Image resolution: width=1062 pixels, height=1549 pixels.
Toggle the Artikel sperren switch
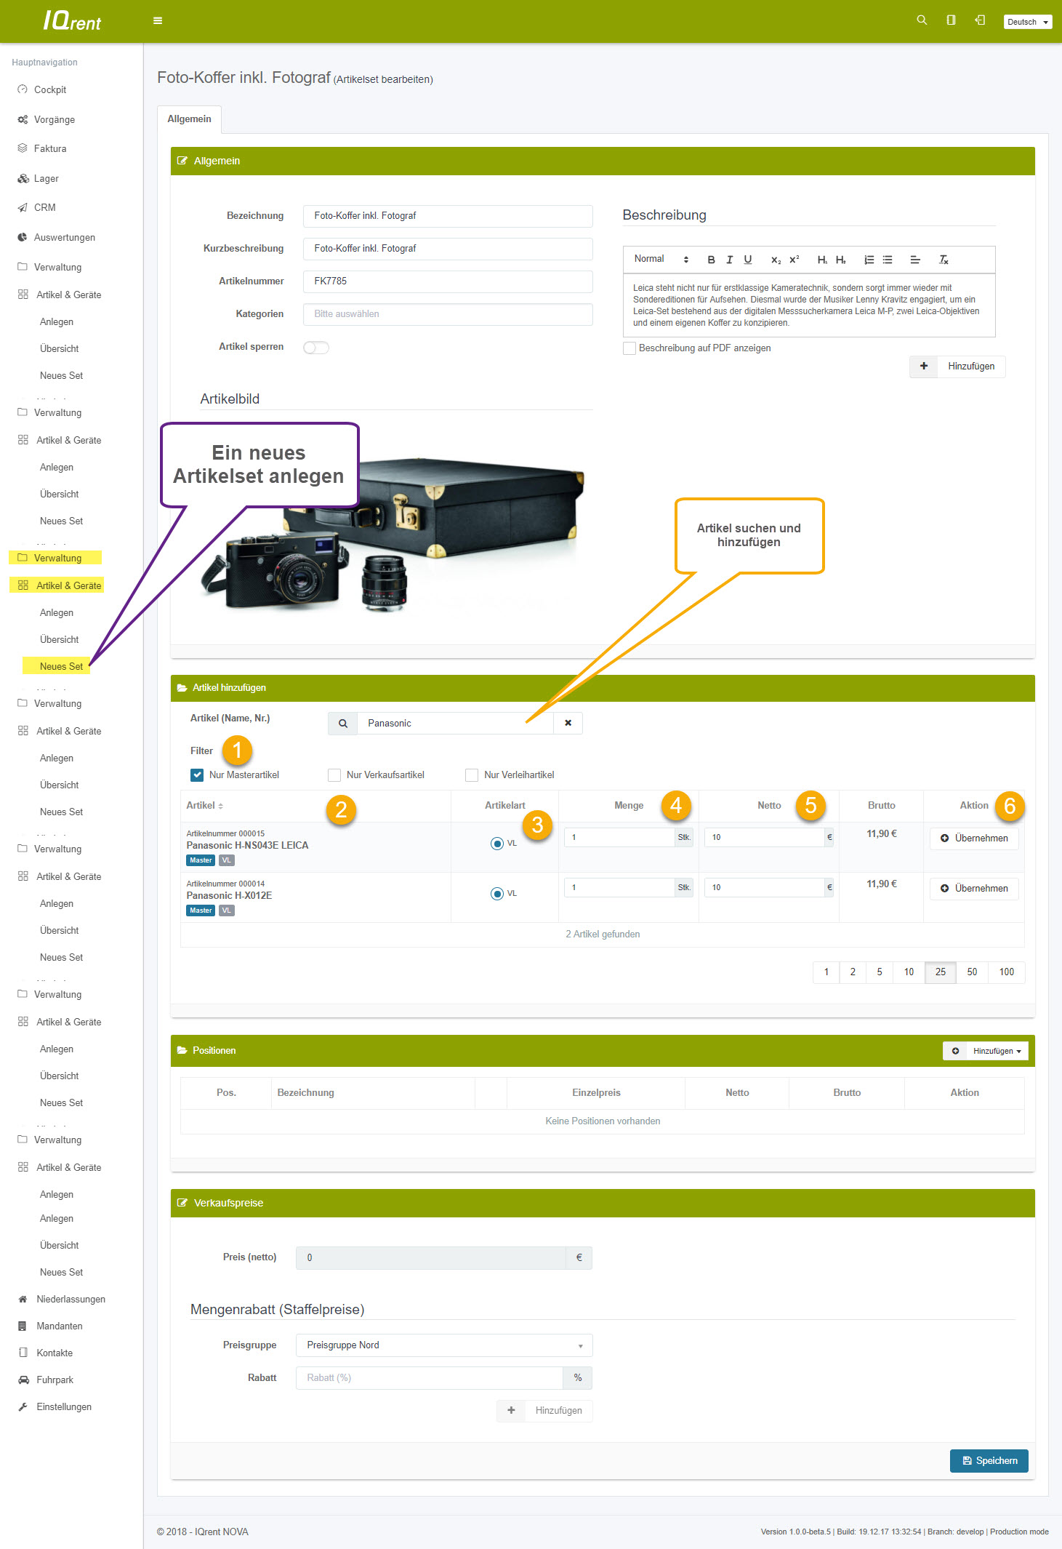click(316, 348)
